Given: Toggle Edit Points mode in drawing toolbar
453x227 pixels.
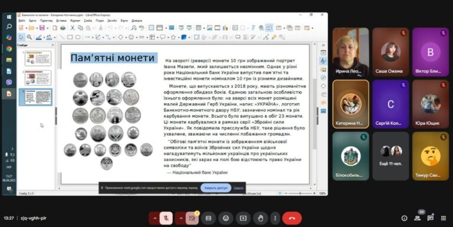Looking at the screenshot, I should [266, 37].
